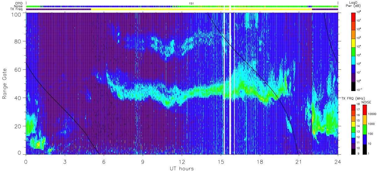Click the x-axis tick label '6'
Viewport: 380px width, 175px height.
click(x=104, y=161)
